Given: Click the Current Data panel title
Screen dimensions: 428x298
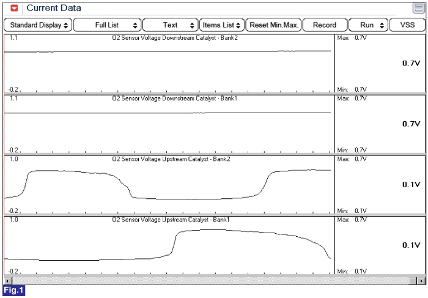Looking at the screenshot, I should [54, 8].
